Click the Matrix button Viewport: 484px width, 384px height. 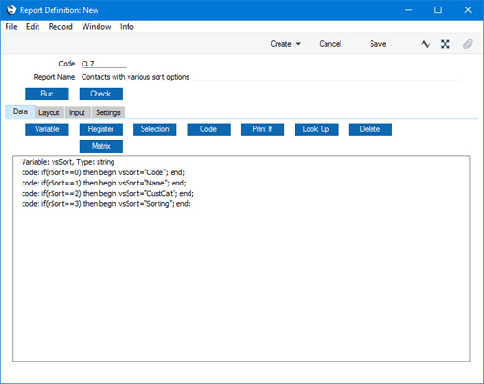(x=101, y=146)
